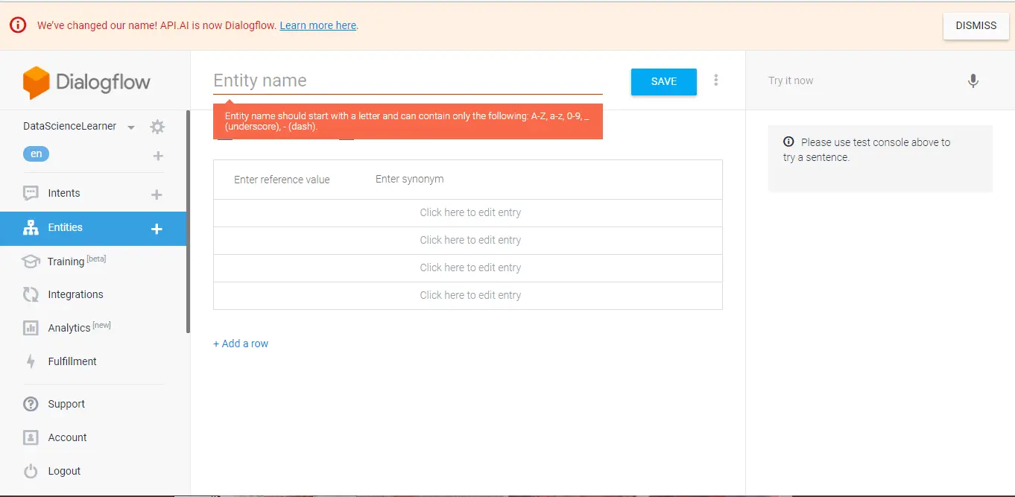The height and width of the screenshot is (497, 1015).
Task: Click the Fulfillment lightning bolt icon
Action: (x=31, y=361)
